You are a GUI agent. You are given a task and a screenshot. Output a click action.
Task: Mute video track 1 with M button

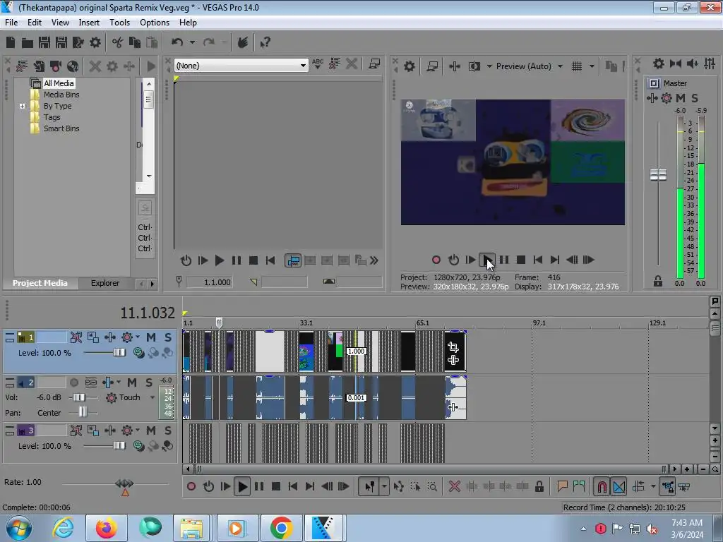point(151,337)
